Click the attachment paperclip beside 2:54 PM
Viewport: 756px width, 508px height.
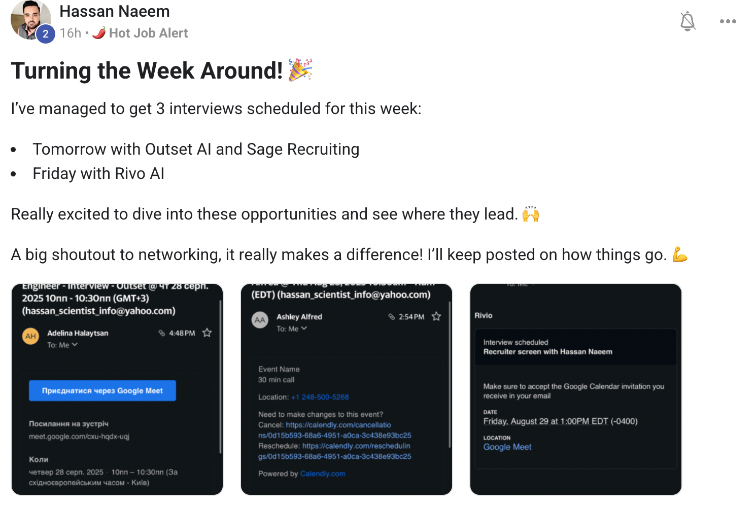(x=391, y=317)
